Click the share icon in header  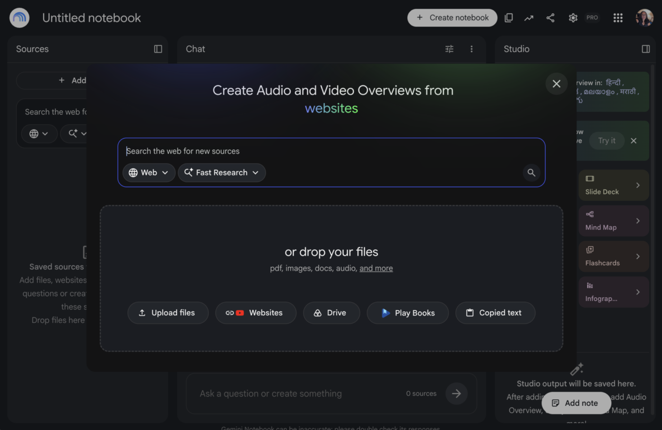point(550,18)
